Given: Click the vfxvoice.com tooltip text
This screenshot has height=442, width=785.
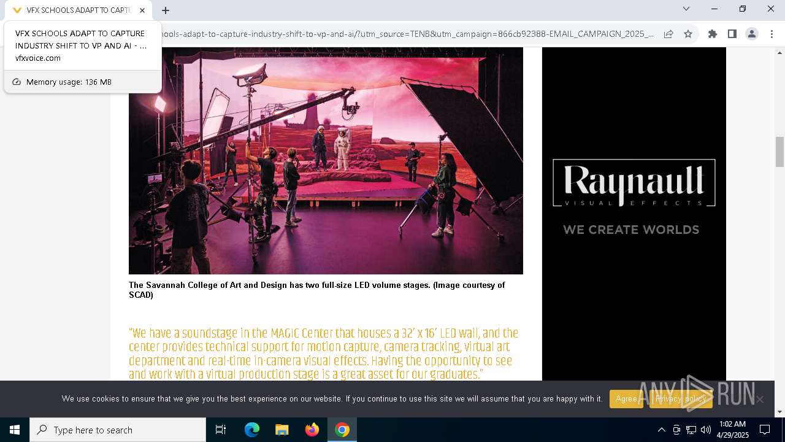Looking at the screenshot, I should 38,58.
